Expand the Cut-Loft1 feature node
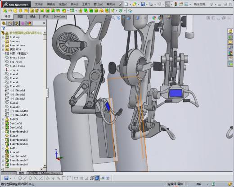Screen dimensions: 234x187 [x=3, y=124]
